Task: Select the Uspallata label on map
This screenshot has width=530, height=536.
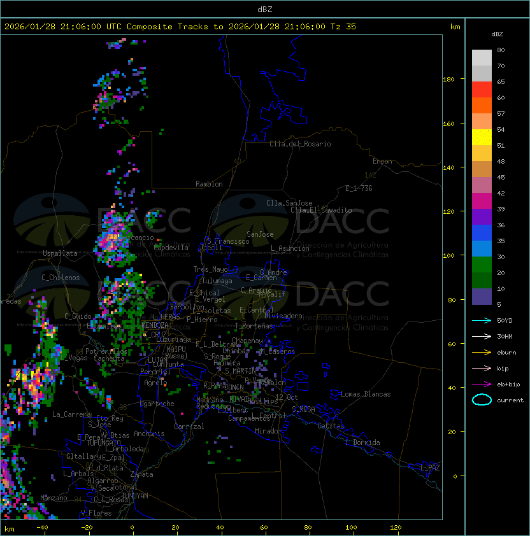Action: pos(59,253)
